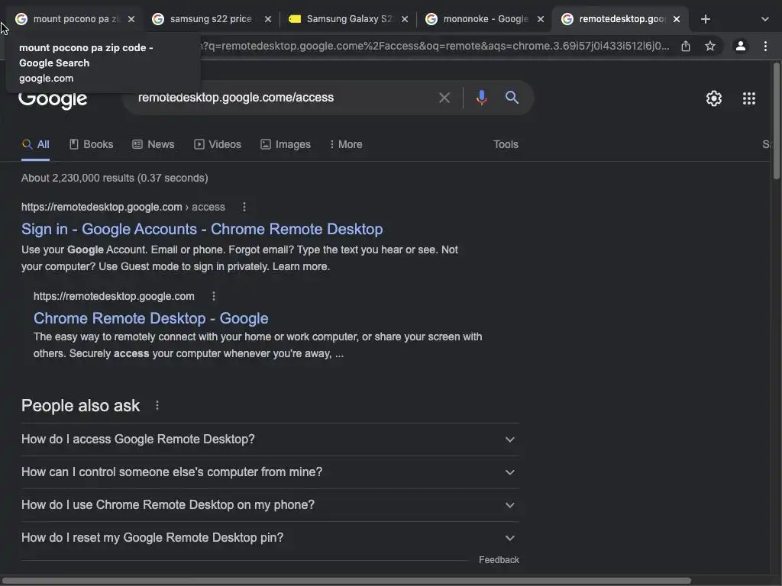
Task: Open the search Tools option
Action: click(506, 144)
